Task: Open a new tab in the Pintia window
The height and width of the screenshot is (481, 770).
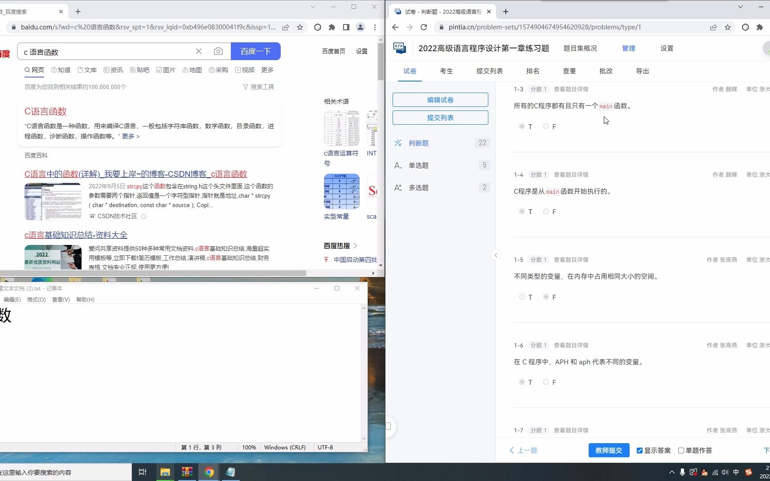Action: tap(505, 12)
